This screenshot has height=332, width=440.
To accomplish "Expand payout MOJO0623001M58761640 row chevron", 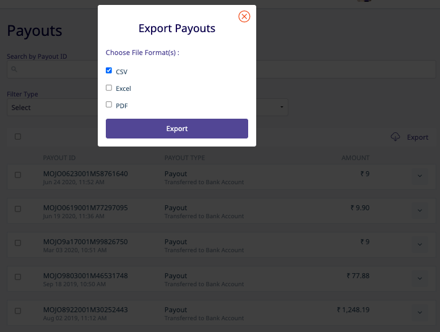I will click(x=420, y=176).
